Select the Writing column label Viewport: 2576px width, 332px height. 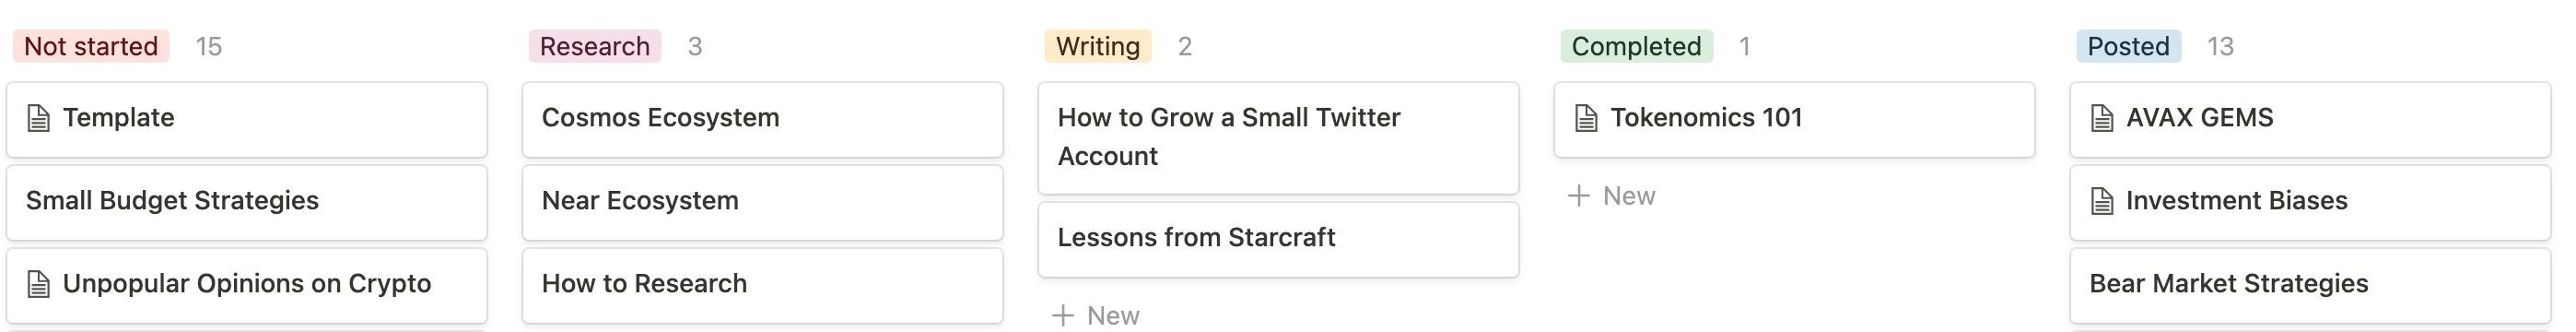pyautogui.click(x=1098, y=46)
